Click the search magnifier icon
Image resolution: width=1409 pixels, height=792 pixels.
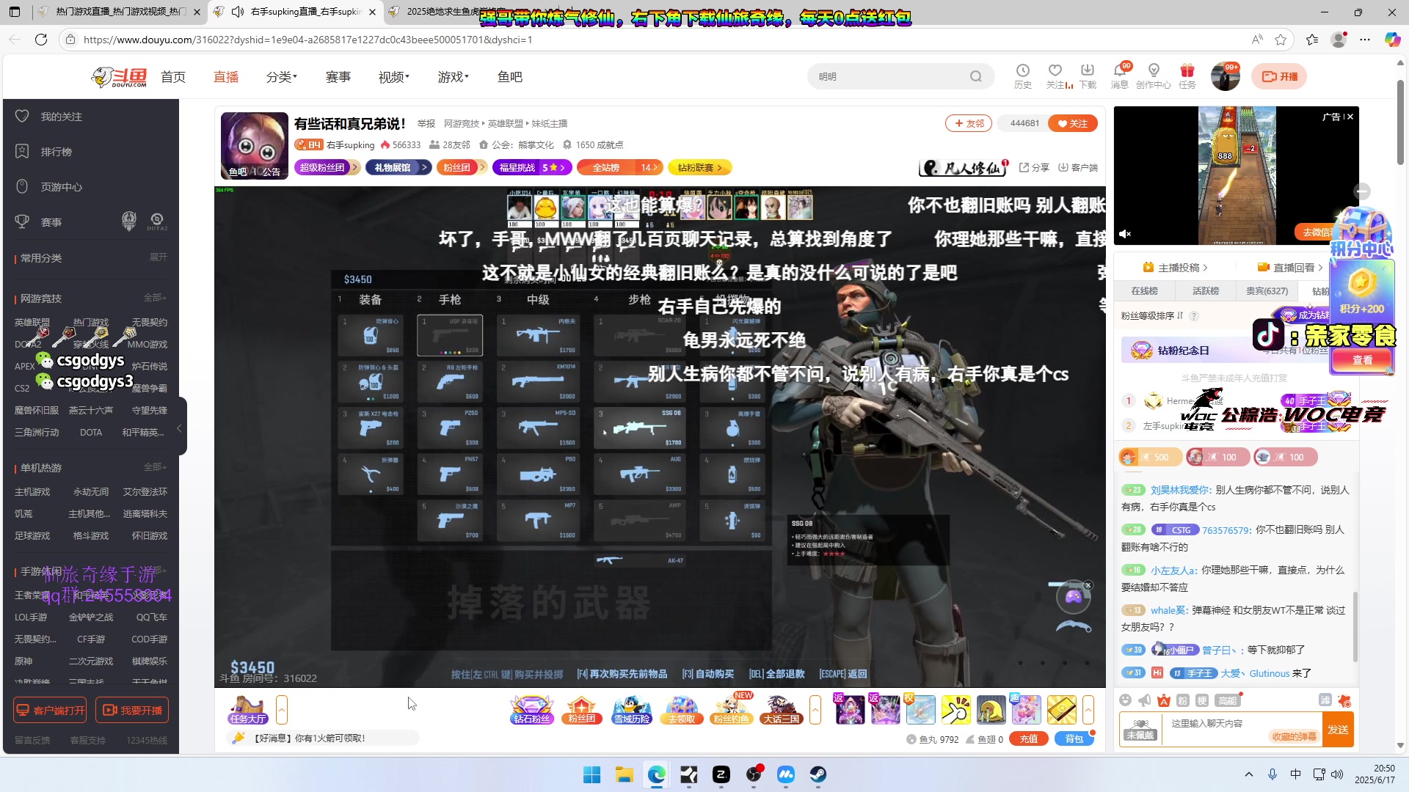(x=975, y=76)
